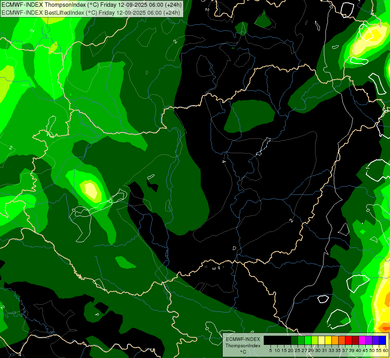Click the legend tick label '20'
This screenshot has width=390, height=358.
(x=291, y=350)
